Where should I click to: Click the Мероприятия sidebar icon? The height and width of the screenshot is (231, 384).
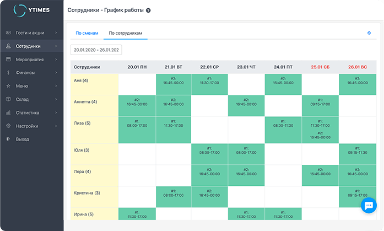pyautogui.click(x=8, y=60)
